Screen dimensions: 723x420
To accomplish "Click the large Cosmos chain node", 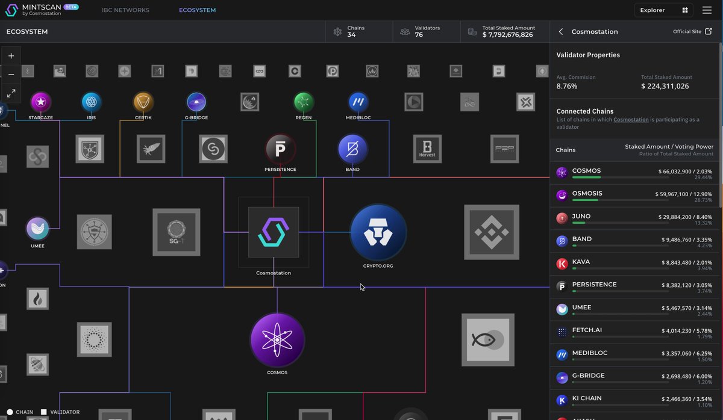I will tap(277, 340).
